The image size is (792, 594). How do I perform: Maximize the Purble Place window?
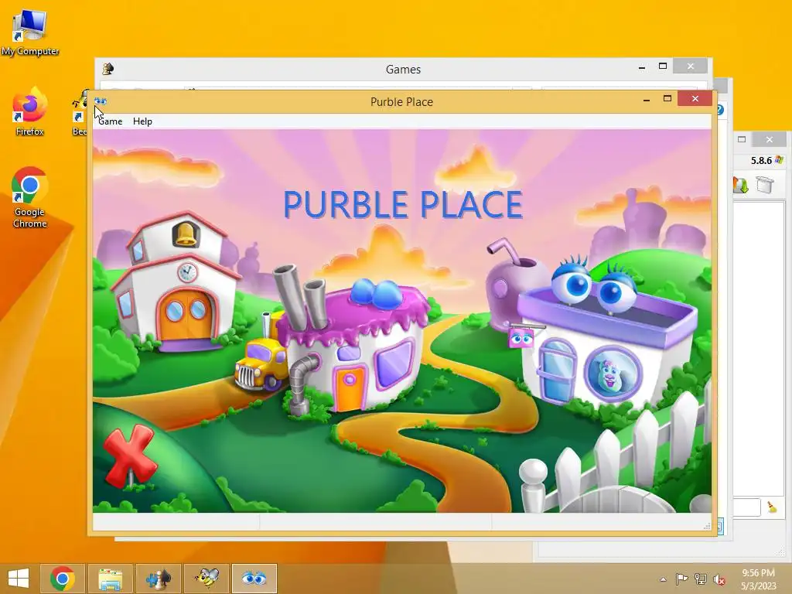click(667, 98)
